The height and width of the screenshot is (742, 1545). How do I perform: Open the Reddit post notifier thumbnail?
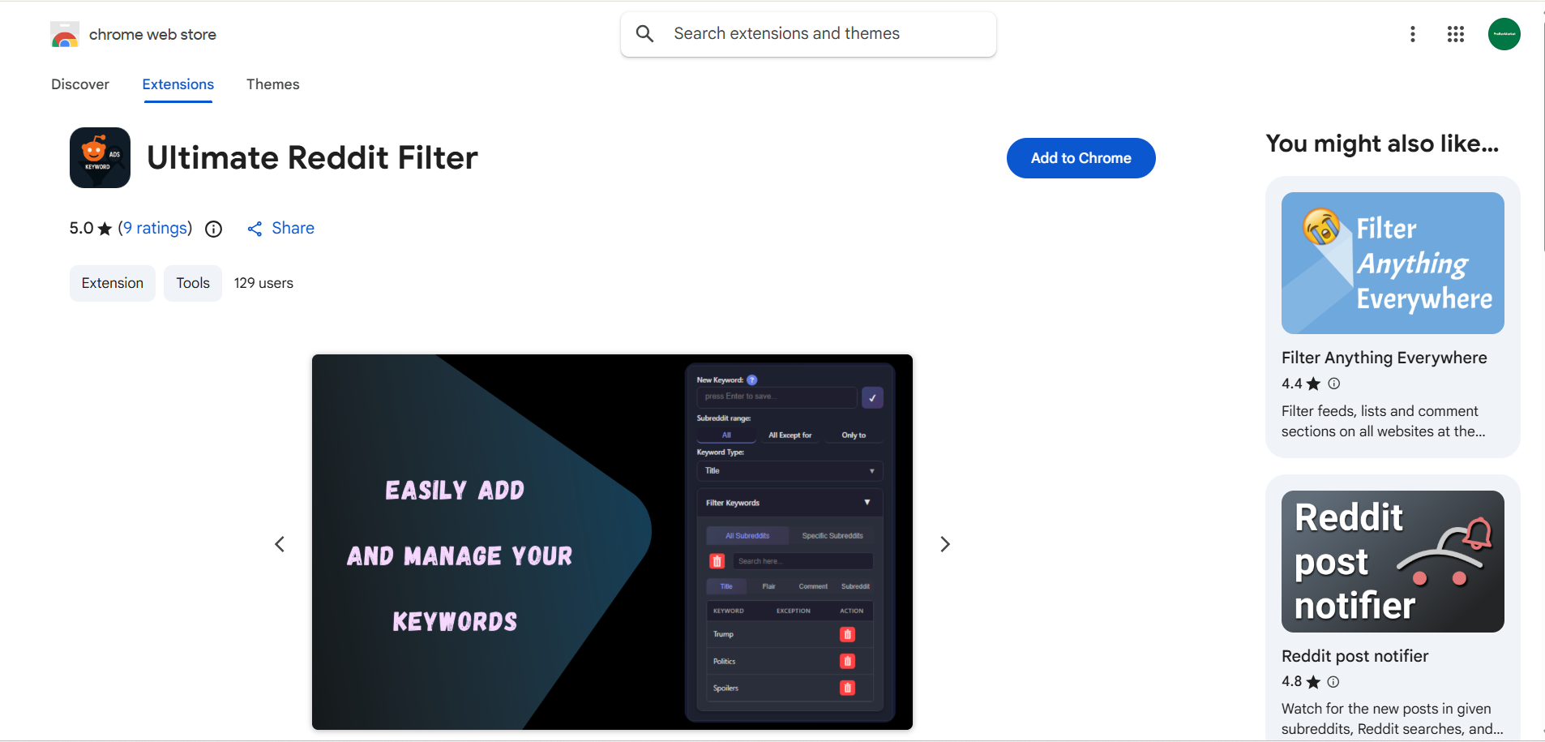(x=1393, y=561)
